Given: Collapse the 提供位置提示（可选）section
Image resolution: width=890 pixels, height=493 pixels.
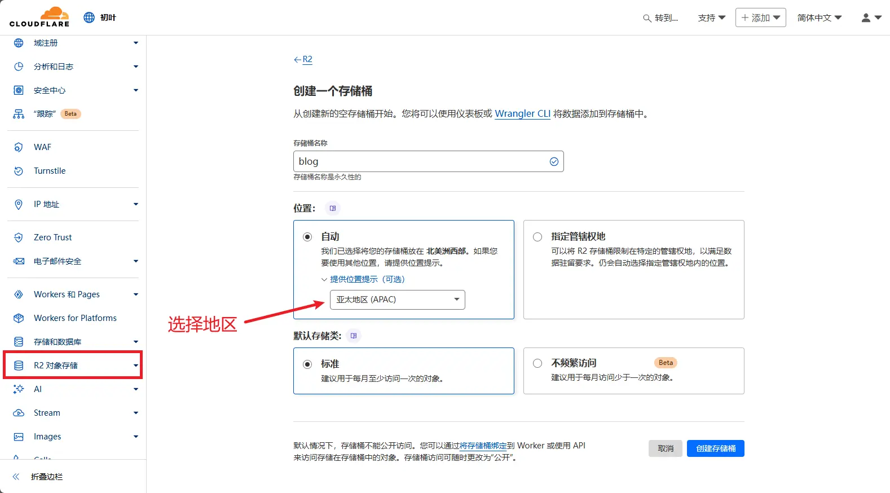Looking at the screenshot, I should [363, 279].
